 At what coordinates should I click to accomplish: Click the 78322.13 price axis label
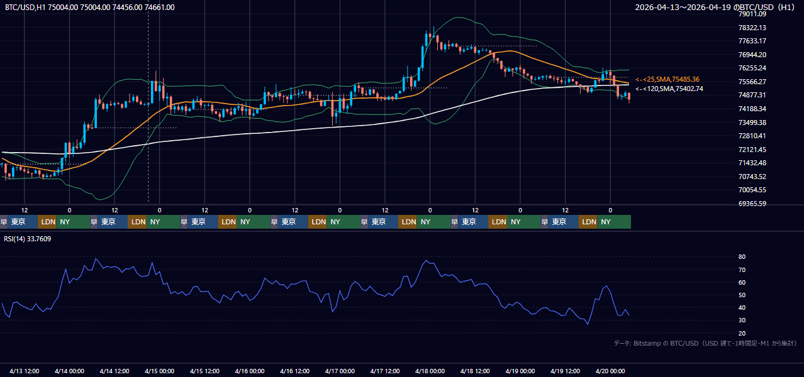752,28
